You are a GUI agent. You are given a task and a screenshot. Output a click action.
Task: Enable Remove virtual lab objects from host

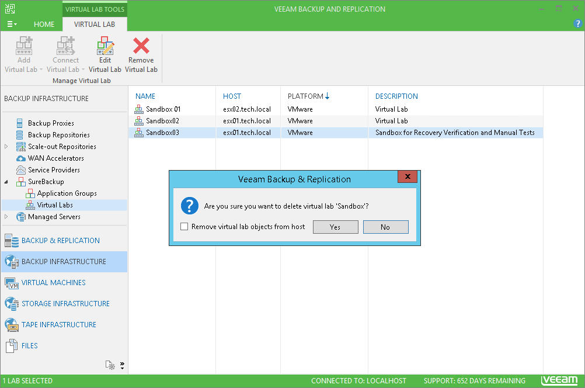184,227
